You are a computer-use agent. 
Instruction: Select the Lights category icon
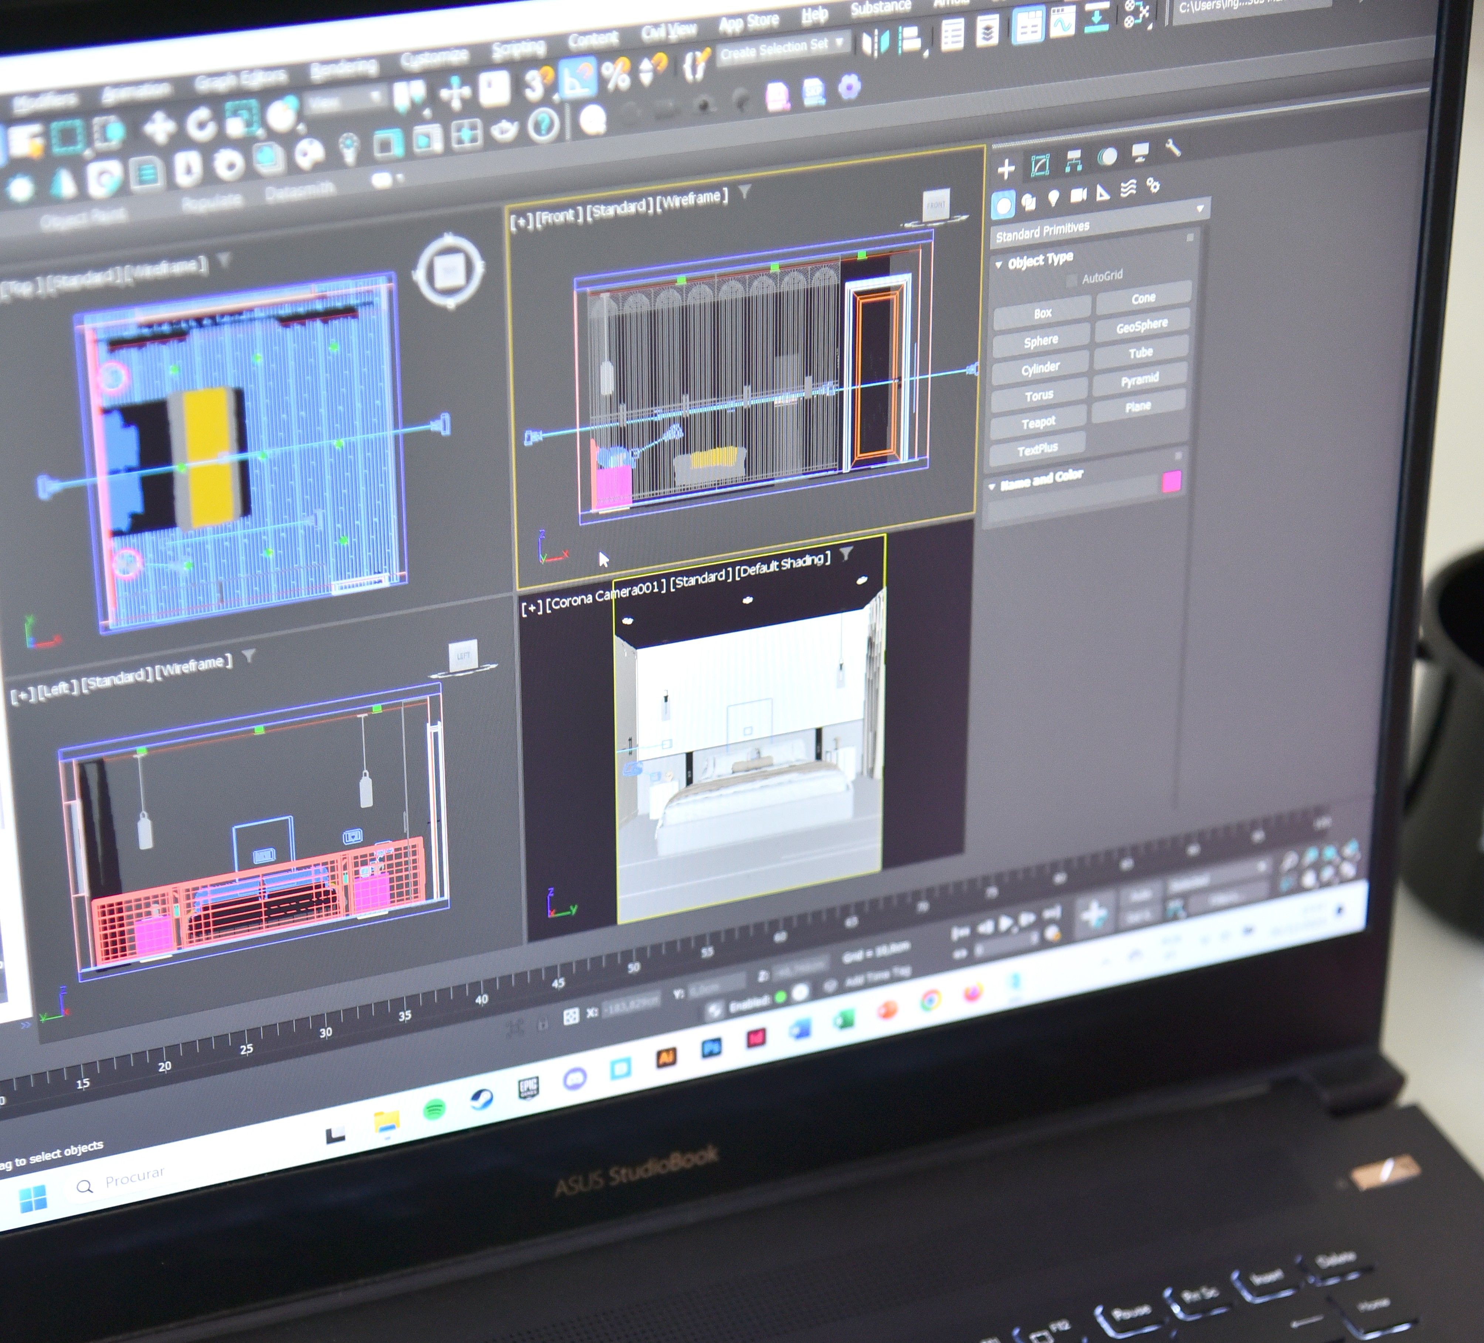(x=1054, y=197)
